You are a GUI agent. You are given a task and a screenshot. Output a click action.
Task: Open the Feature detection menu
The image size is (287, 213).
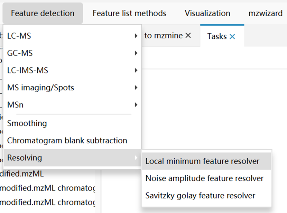tap(43, 13)
